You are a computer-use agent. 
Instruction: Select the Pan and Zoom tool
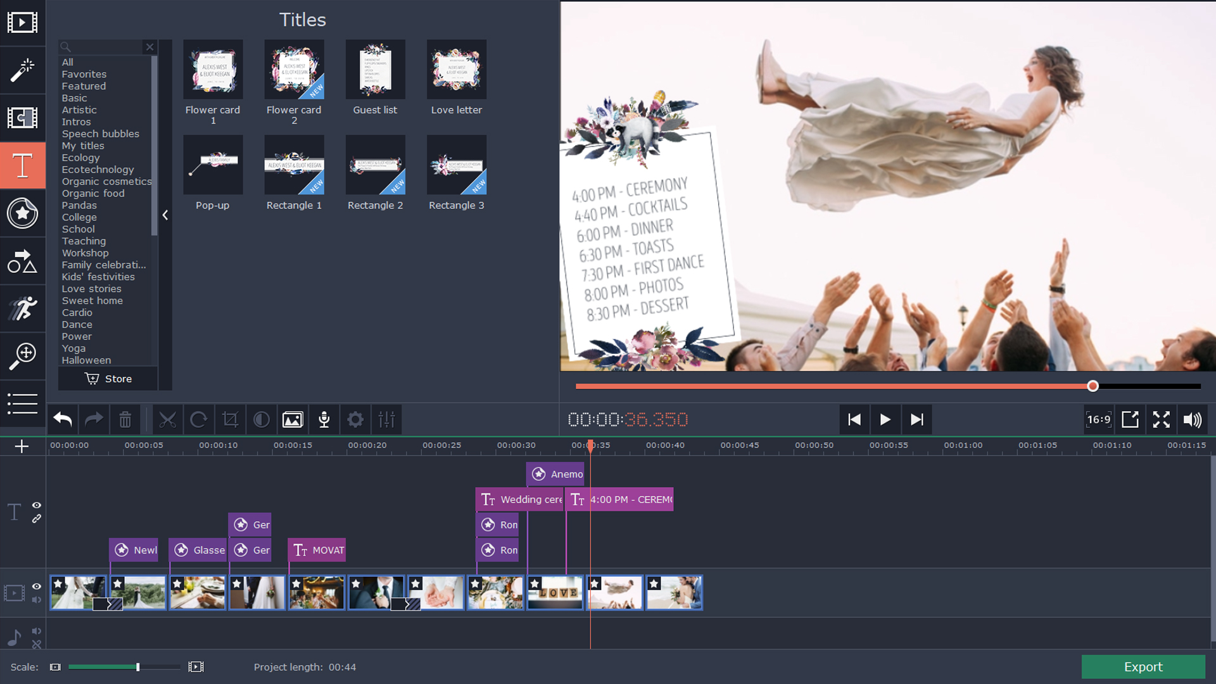(x=23, y=356)
